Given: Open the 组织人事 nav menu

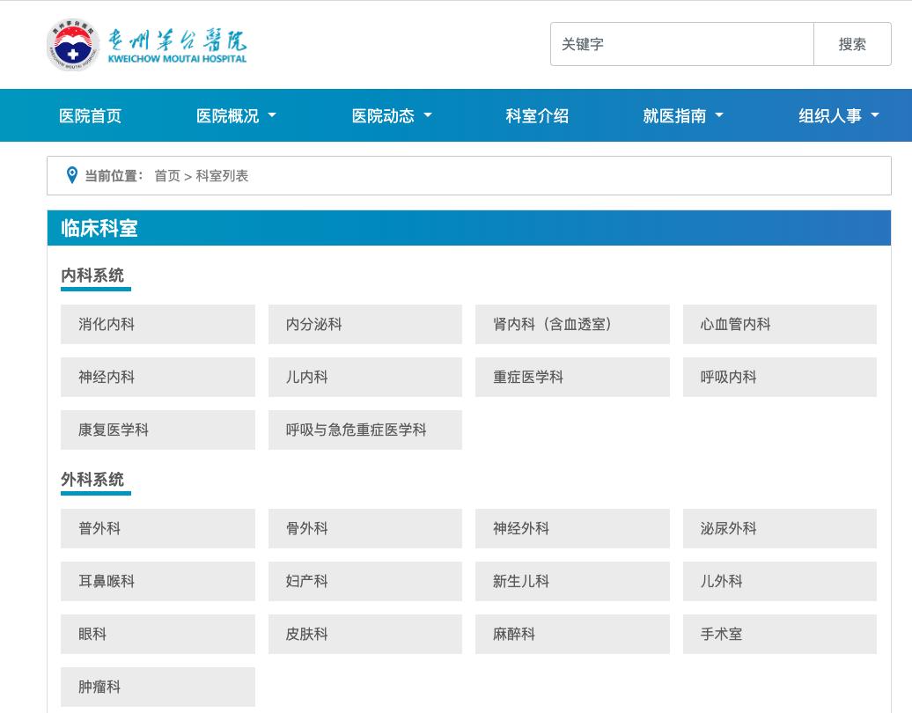Looking at the screenshot, I should point(830,115).
